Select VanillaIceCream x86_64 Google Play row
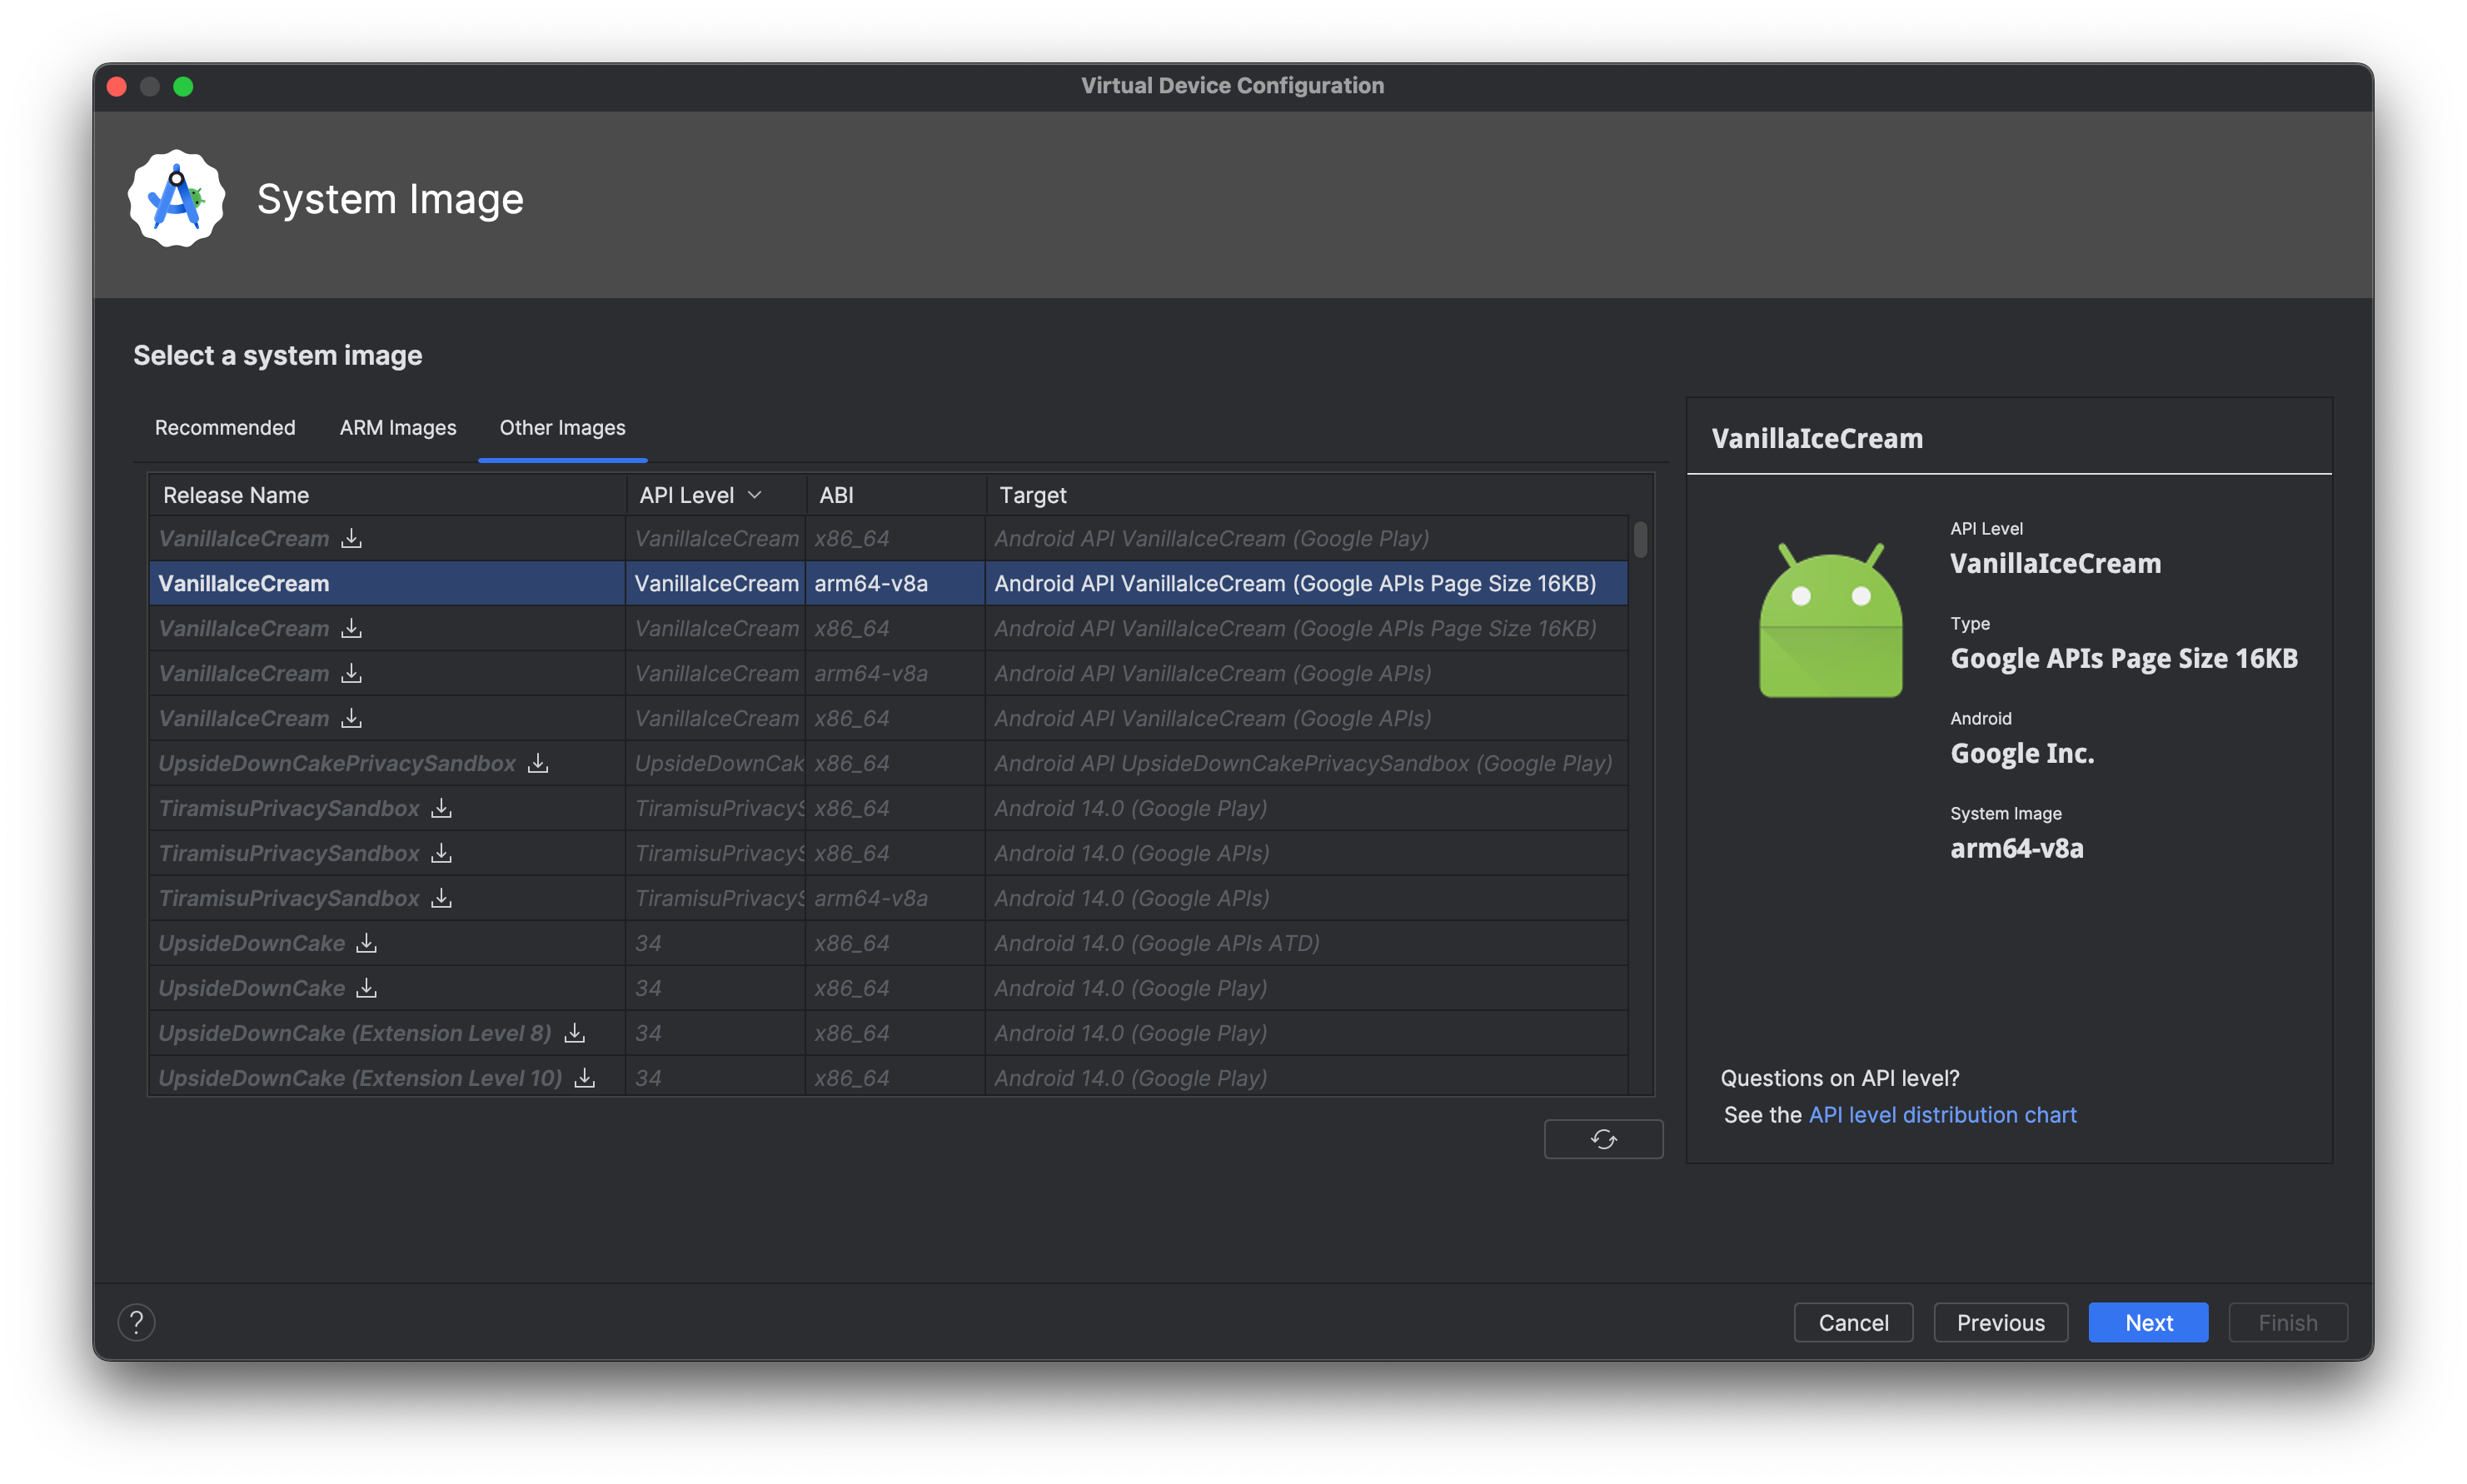Viewport: 2467px width, 1484px height. pyautogui.click(x=881, y=537)
